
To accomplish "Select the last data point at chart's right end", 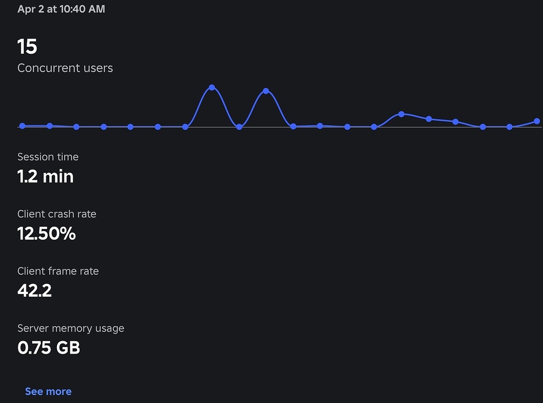I will click(537, 121).
